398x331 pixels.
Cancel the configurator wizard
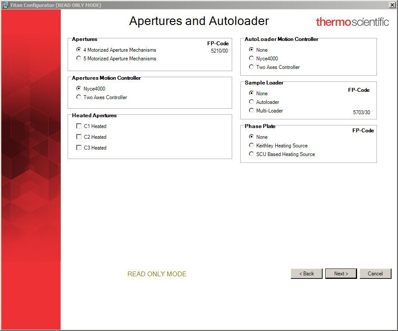[x=376, y=274]
